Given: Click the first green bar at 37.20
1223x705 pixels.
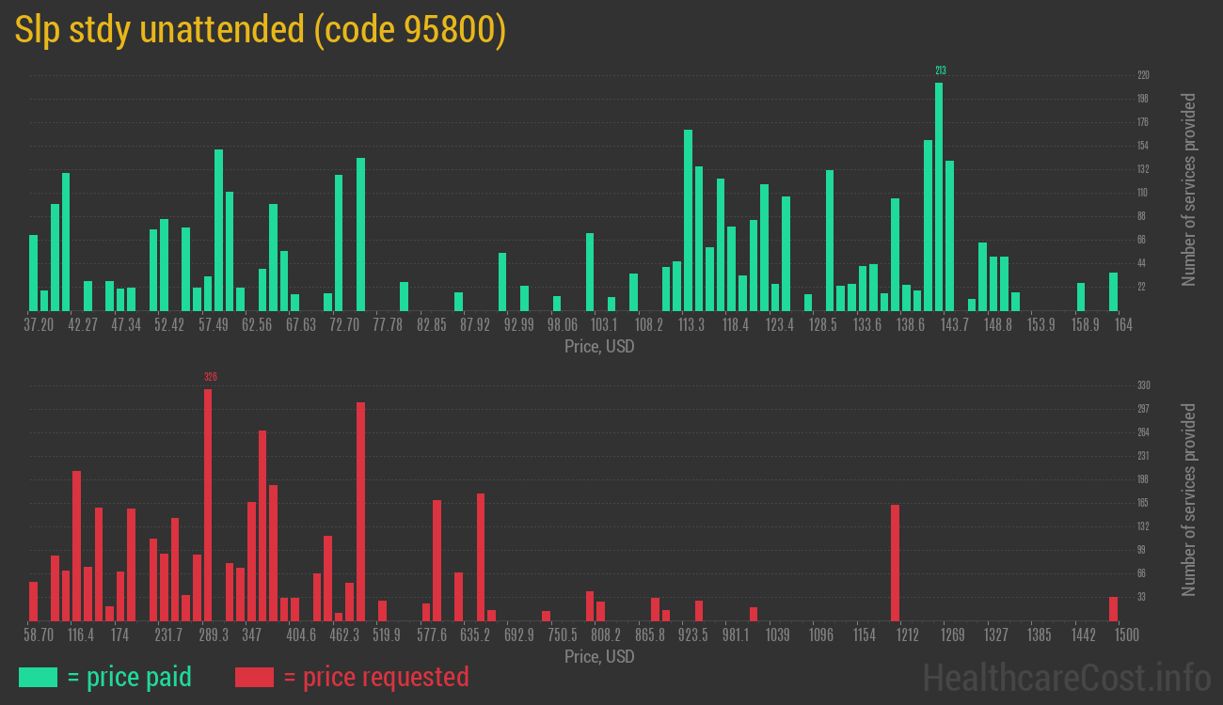Looking at the screenshot, I should (x=34, y=273).
